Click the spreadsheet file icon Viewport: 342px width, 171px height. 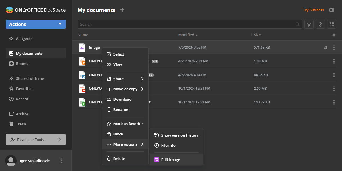(82, 102)
